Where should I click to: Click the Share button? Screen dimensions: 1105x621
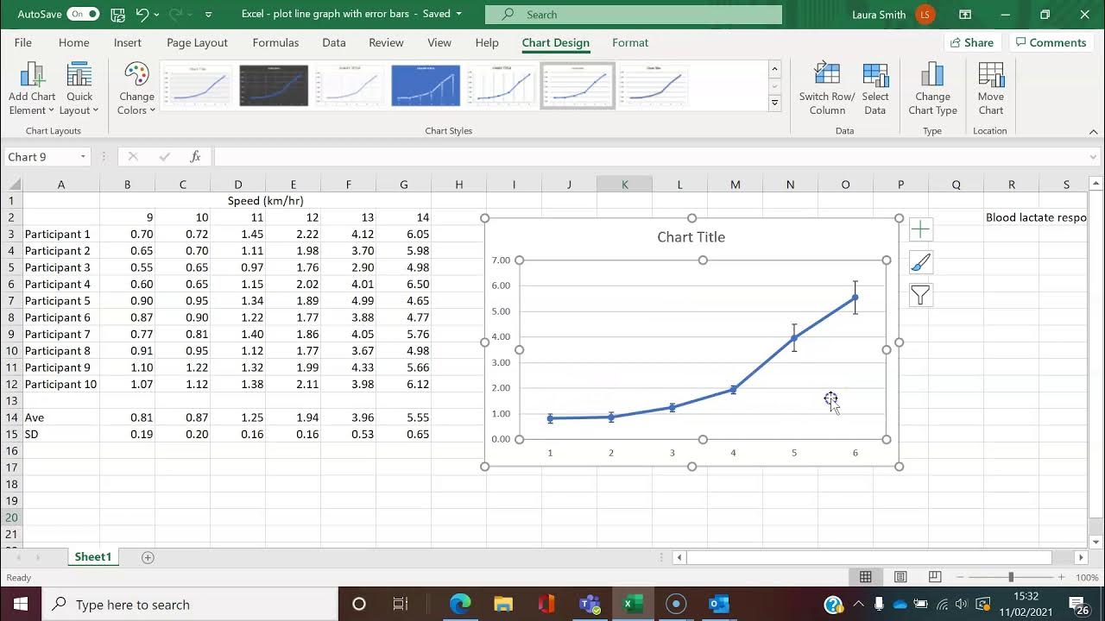971,42
